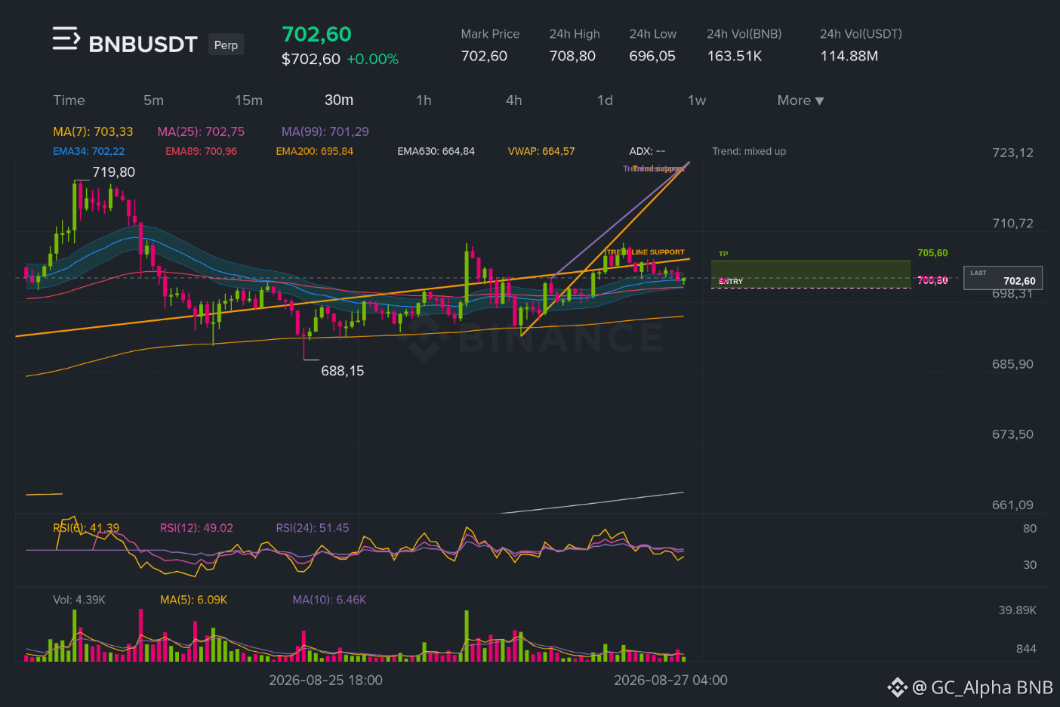Viewport: 1060px width, 707px height.
Task: Click the 2026-08-25 18:00 time axis label
Action: click(x=325, y=681)
